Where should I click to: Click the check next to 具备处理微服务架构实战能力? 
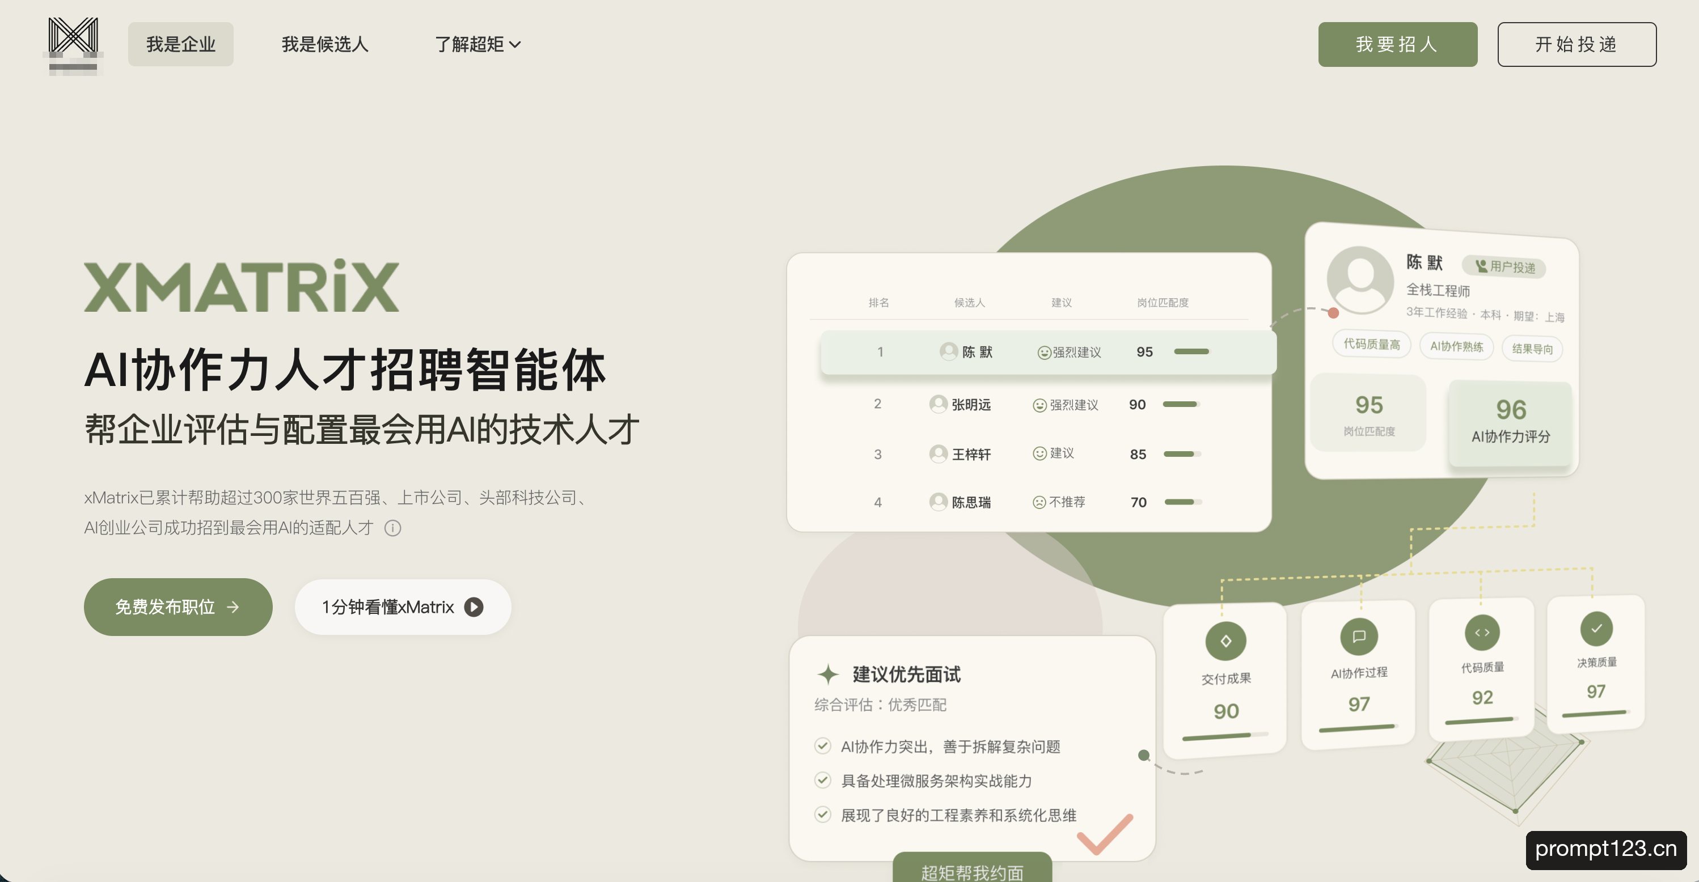point(822,780)
